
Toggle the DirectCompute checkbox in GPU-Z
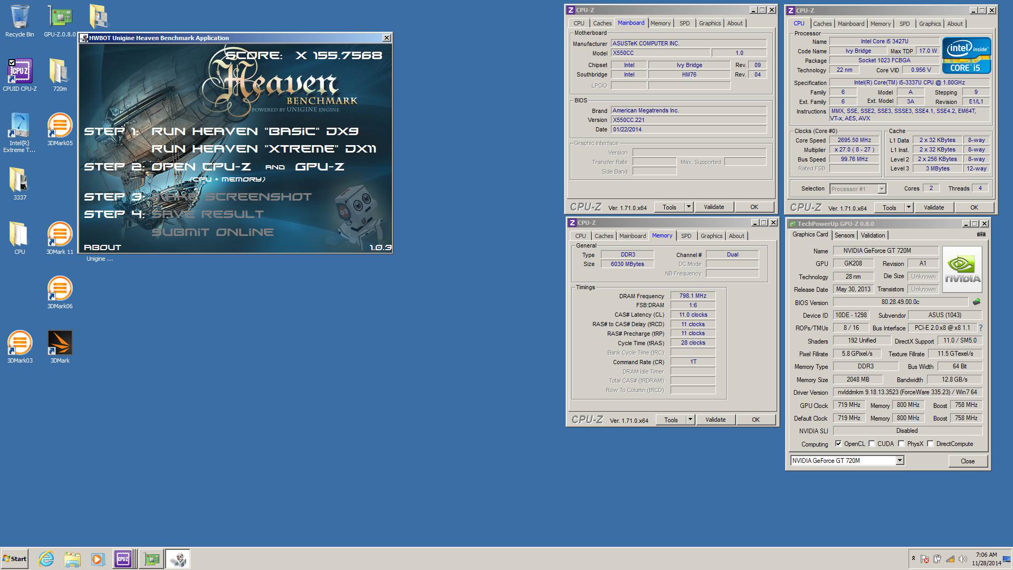pyautogui.click(x=930, y=443)
